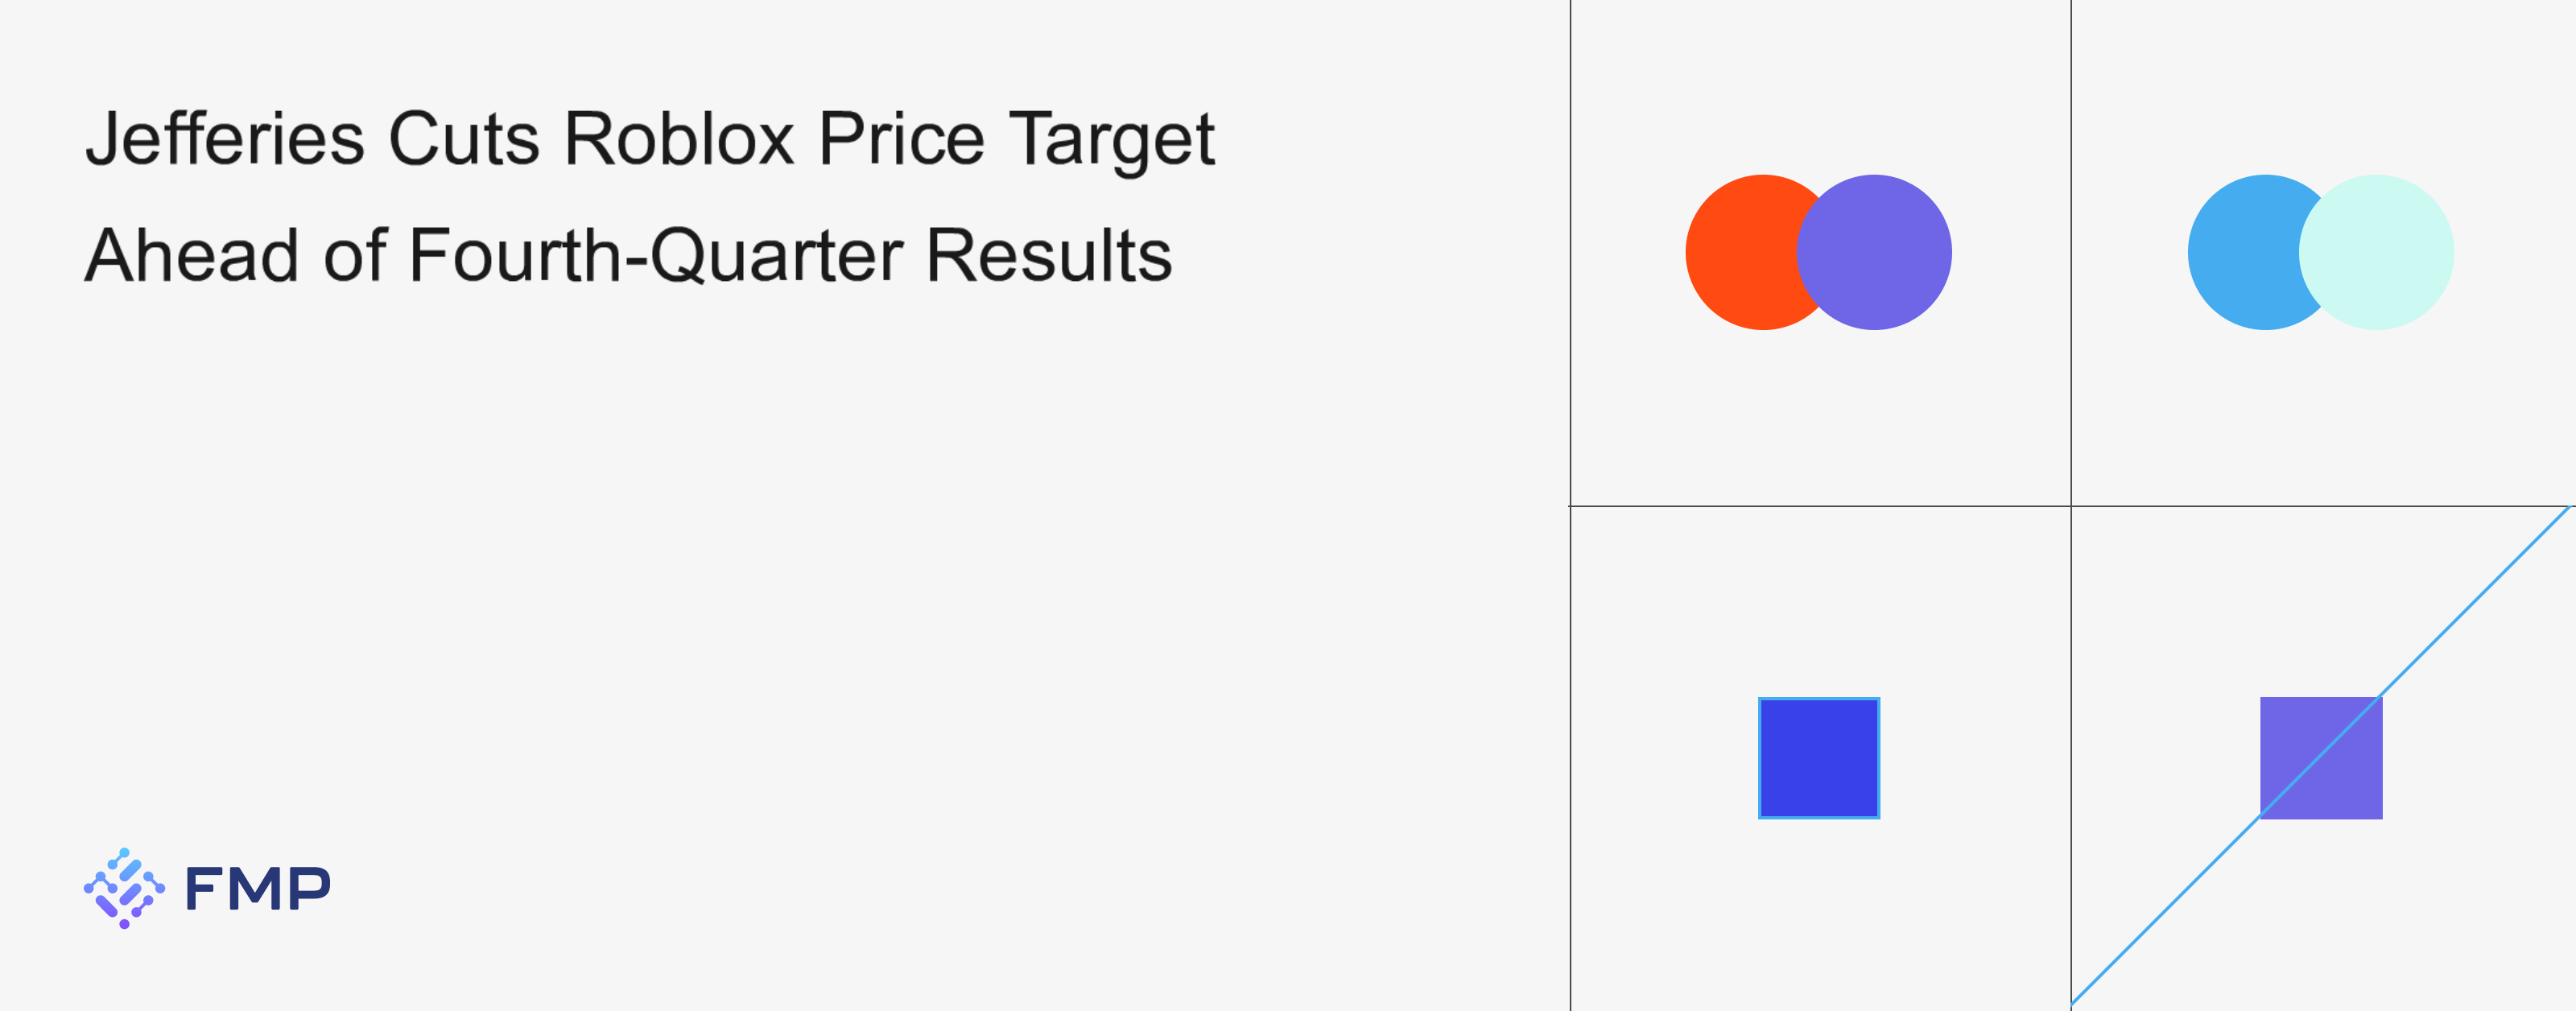The image size is (2576, 1011).
Task: Click the solid blue square
Action: pos(1819,758)
